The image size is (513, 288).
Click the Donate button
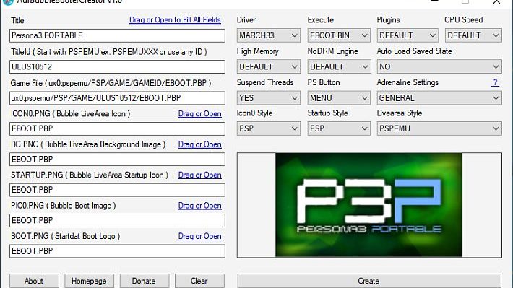coord(145,281)
